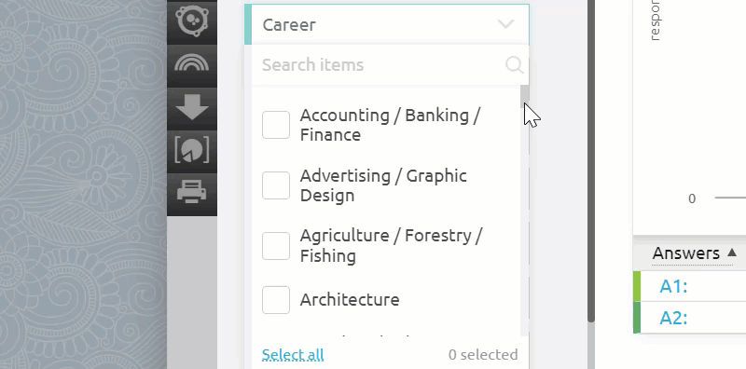The width and height of the screenshot is (746, 369).
Task: Select the pie chart in brackets icon
Action: [192, 150]
